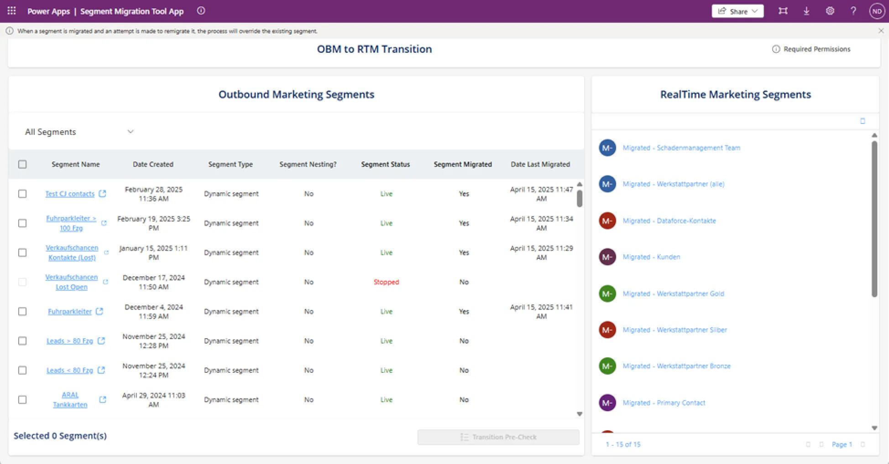The height and width of the screenshot is (464, 889).
Task: Click scroll-up arrow of segments table
Action: coord(580,185)
